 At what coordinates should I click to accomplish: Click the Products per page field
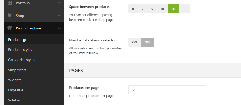pos(167,90)
